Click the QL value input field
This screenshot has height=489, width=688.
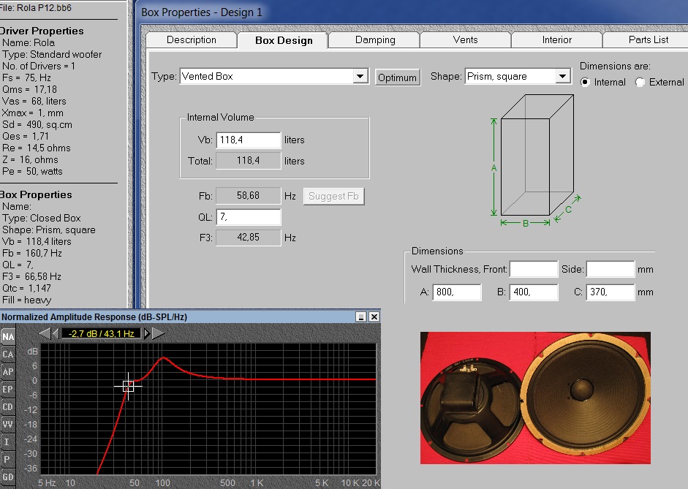(x=248, y=217)
